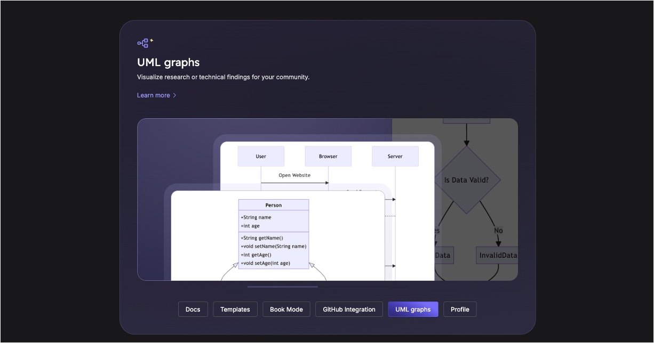This screenshot has width=654, height=343.
Task: Select the Templates tab
Action: tap(235, 309)
